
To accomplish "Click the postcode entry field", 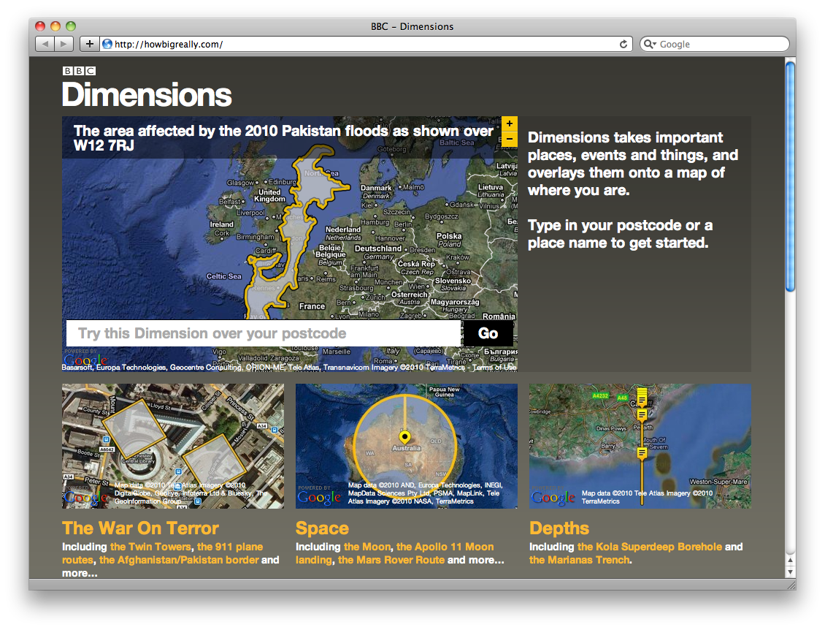I will (264, 333).
